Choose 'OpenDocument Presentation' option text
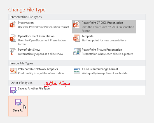The image size is (154, 123). 36,36
